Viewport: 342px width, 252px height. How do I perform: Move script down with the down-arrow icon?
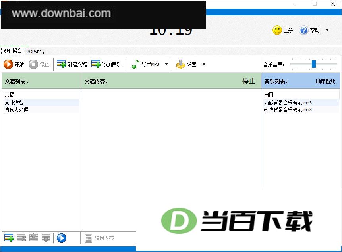coord(46,238)
